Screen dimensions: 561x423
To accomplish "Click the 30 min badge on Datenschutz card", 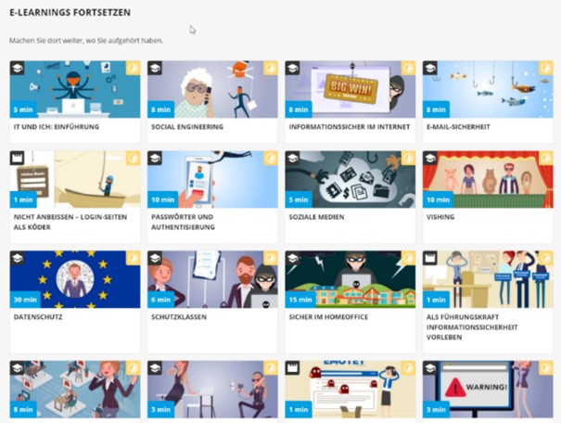I will click(25, 300).
